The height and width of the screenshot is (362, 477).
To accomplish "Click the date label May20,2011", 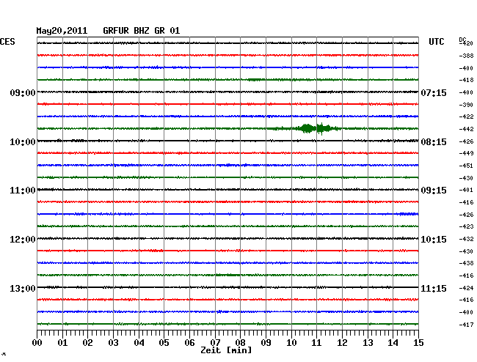I will 62,31.
